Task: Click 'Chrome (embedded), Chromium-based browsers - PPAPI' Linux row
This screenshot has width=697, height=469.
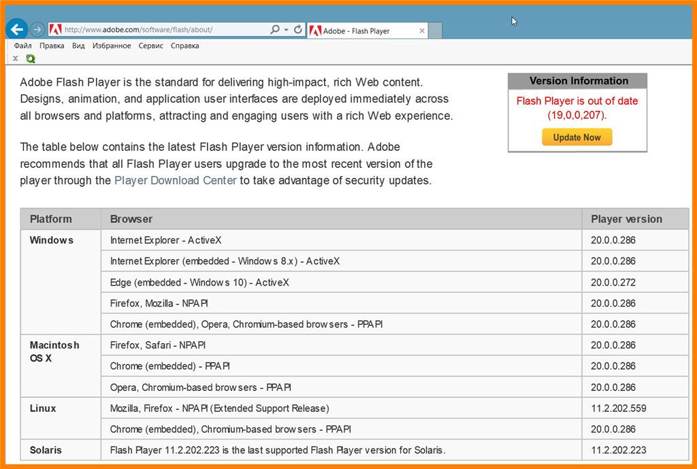Action: coord(342,429)
